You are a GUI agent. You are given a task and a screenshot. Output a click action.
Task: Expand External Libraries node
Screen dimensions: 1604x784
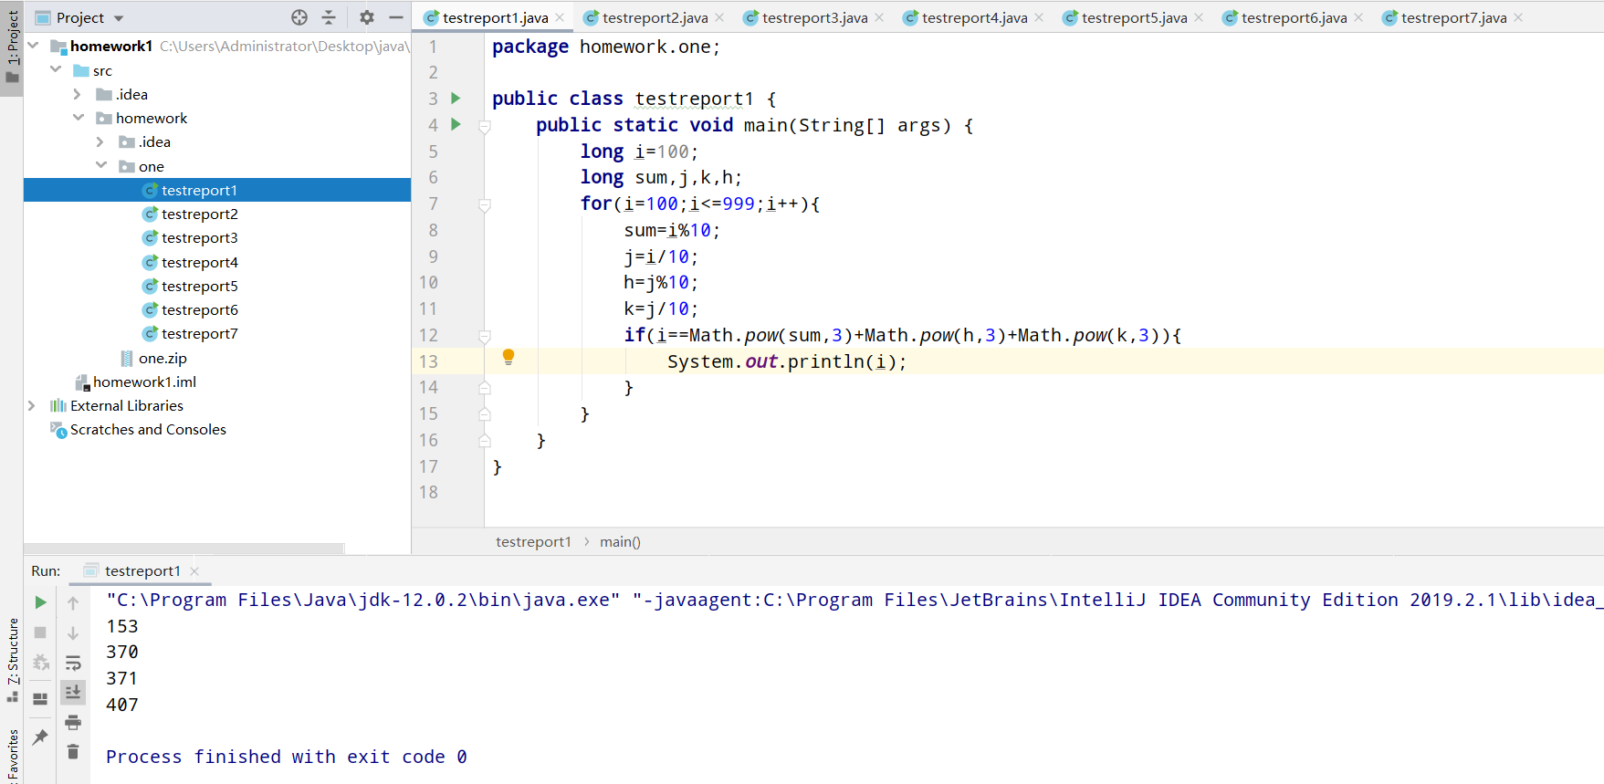point(32,405)
